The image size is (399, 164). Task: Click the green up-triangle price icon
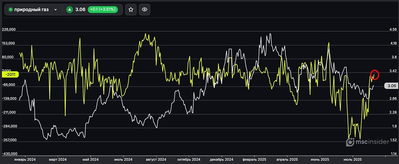[x=69, y=10]
